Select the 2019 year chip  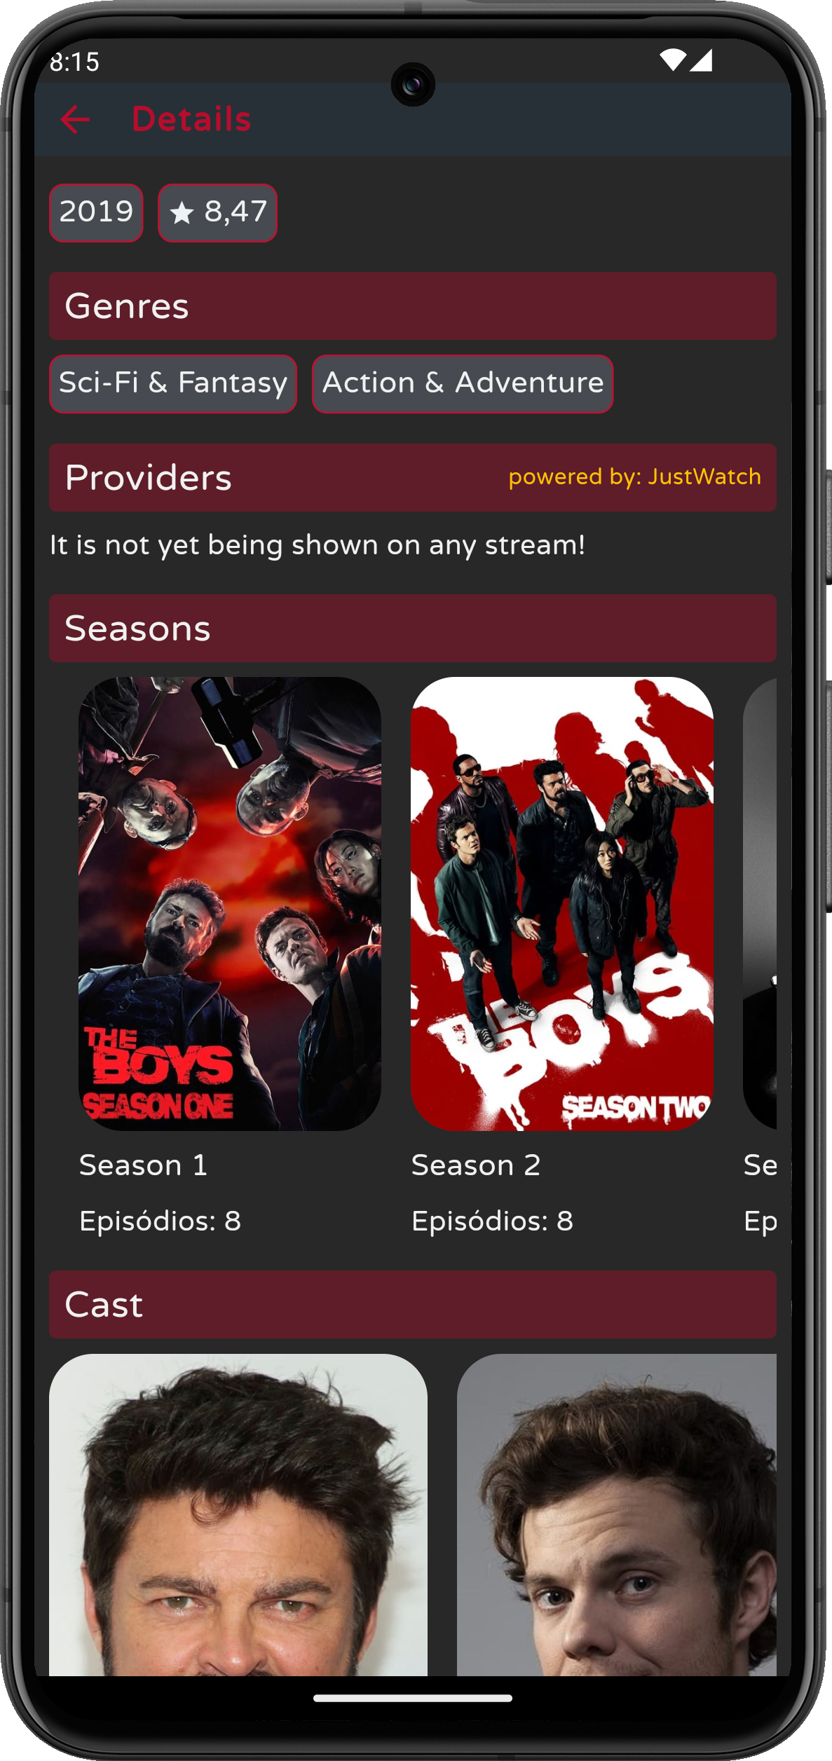(x=96, y=213)
